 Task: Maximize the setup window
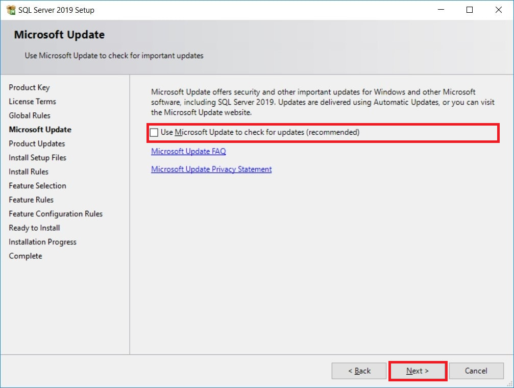click(x=470, y=10)
